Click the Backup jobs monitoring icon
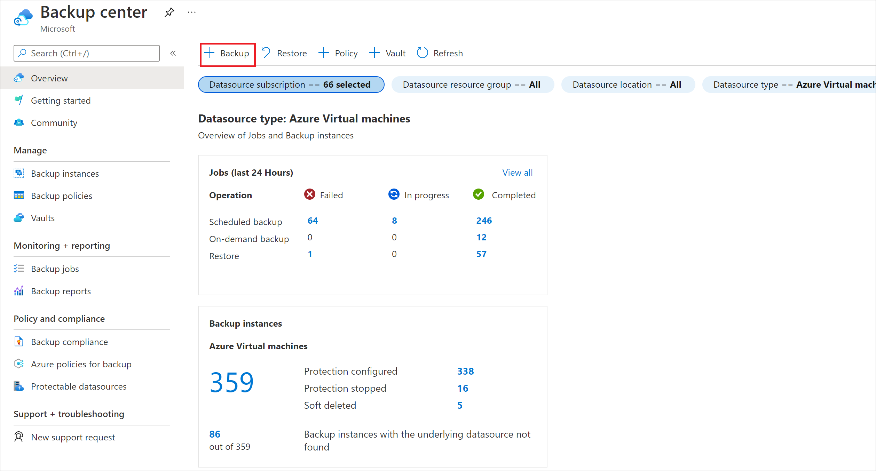This screenshot has width=876, height=471. [18, 268]
